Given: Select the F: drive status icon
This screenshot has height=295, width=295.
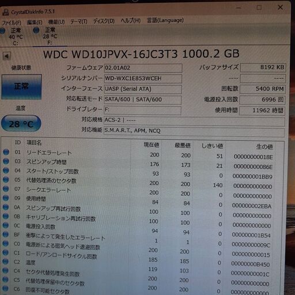Looking at the screenshot, I should click(36, 30).
